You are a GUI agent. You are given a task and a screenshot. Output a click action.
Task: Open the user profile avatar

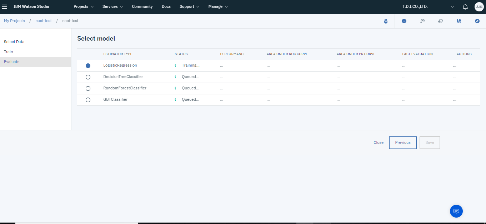pos(479,7)
